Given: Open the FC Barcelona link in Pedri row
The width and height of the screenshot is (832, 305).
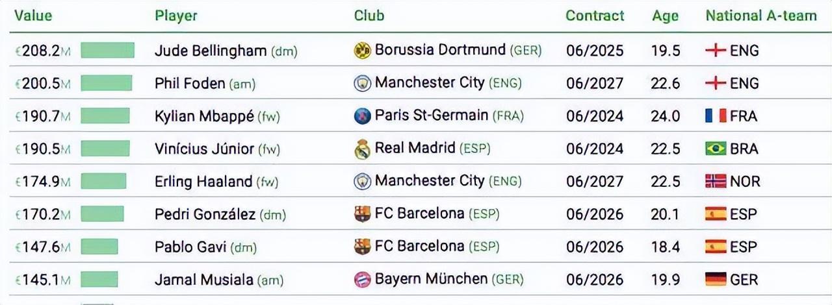Looking at the screenshot, I should point(419,214).
